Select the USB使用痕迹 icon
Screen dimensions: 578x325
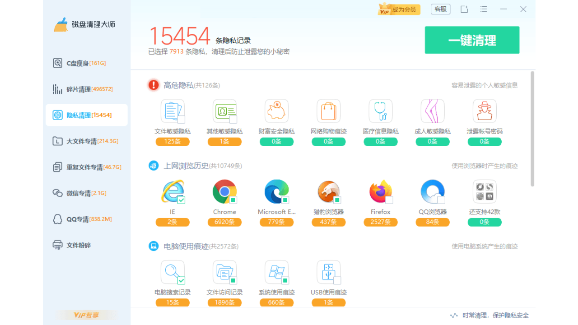[x=328, y=272]
